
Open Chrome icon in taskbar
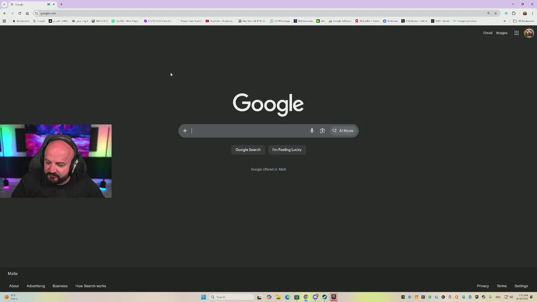point(306,297)
